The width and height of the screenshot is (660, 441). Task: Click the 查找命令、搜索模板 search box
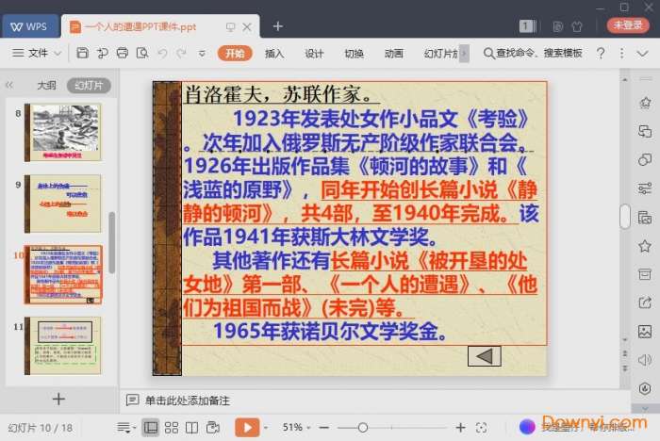[533, 53]
